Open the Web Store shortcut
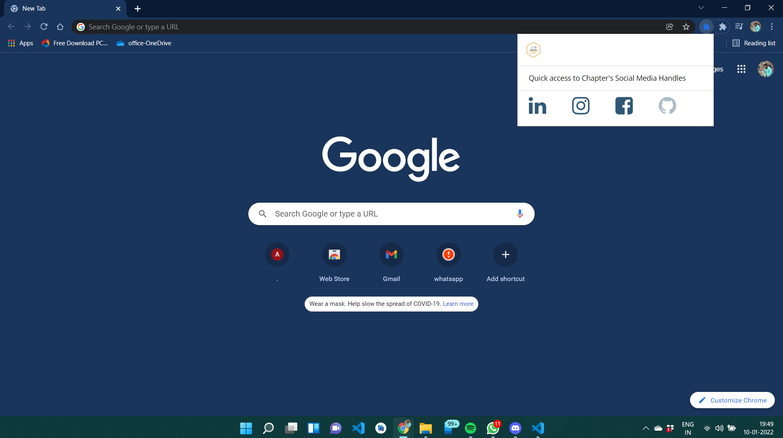Screen dimensions: 783x438 click(334, 262)
